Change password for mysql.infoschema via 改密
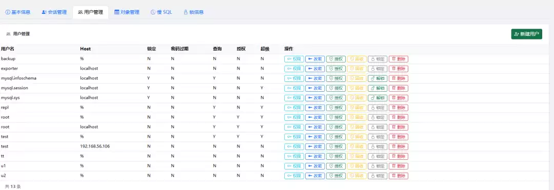The image size is (554, 190). pyautogui.click(x=315, y=78)
